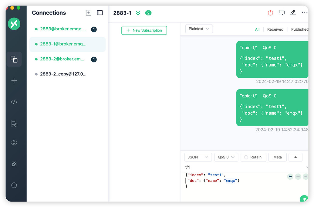Select the 2883-2_copy@127.0 connection
Viewport: 314px width, 207px height.
tap(63, 74)
